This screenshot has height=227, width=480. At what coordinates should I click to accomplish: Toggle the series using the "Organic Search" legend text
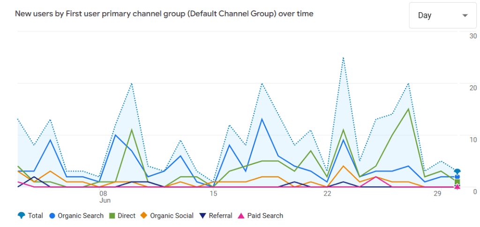(x=81, y=216)
